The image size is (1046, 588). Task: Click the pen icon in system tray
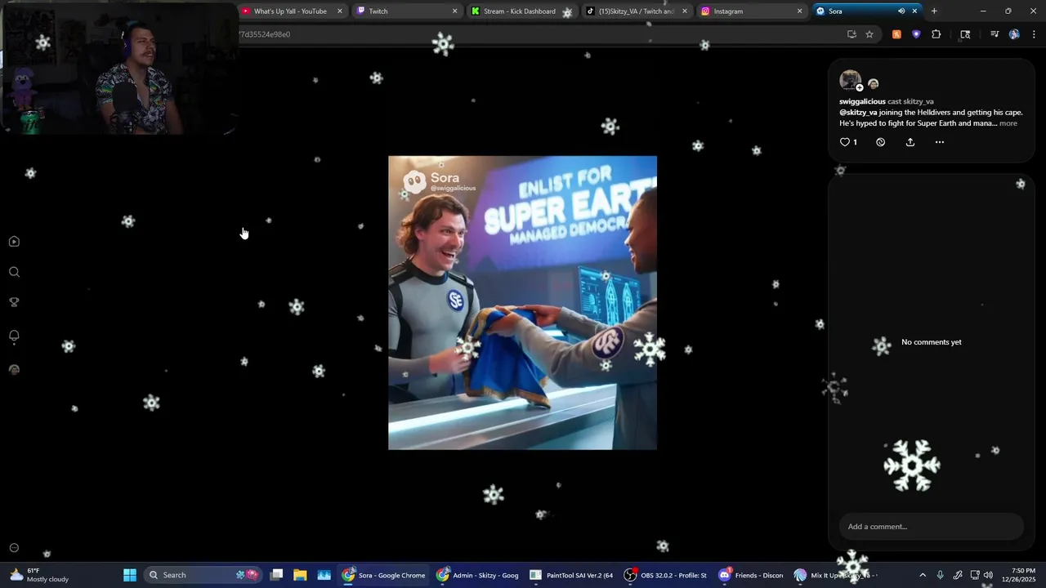958,575
